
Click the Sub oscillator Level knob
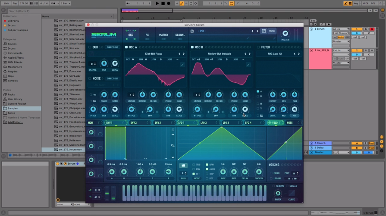click(x=115, y=63)
